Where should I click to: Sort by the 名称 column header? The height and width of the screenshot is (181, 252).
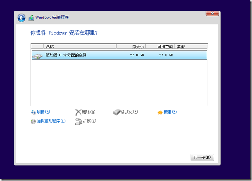tap(80, 47)
